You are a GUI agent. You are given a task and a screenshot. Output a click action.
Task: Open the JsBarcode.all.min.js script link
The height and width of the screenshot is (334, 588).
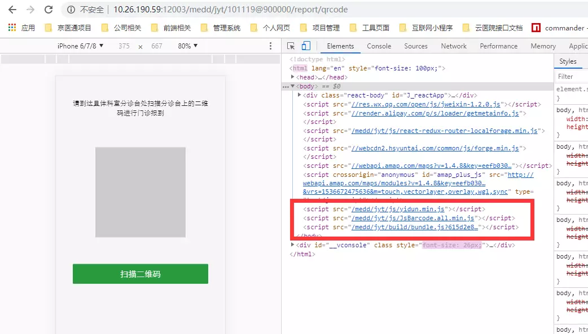(413, 218)
